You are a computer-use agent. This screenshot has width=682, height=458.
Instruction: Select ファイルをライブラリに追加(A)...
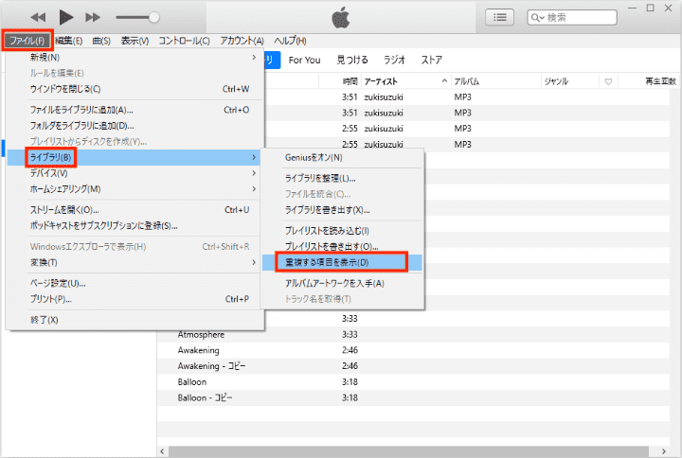pos(135,110)
